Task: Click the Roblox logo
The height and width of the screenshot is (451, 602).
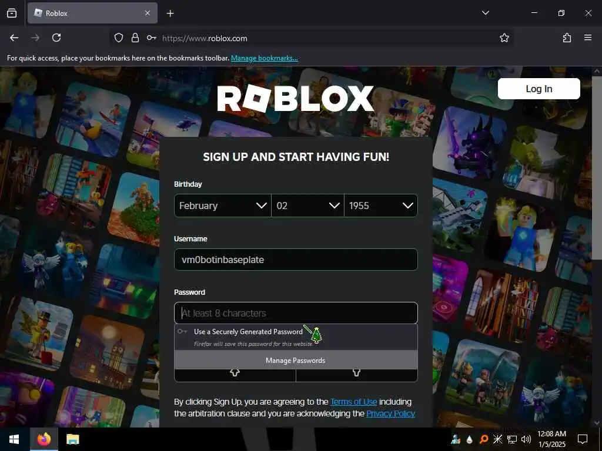Action: click(296, 99)
